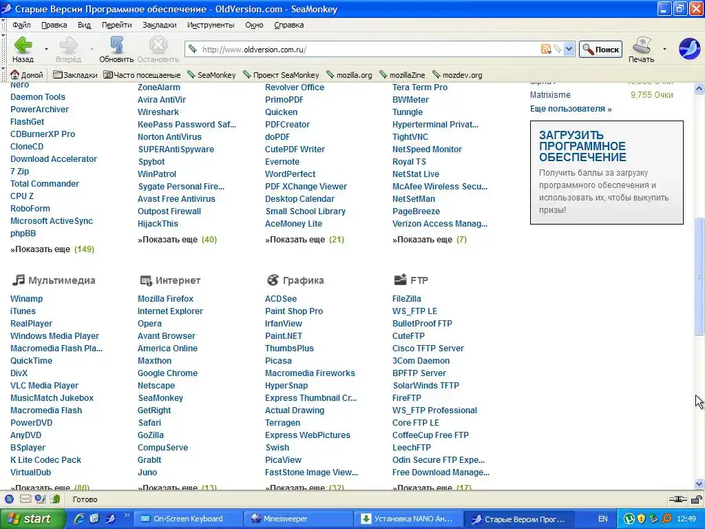Open the Инструменты menu

[x=211, y=25]
